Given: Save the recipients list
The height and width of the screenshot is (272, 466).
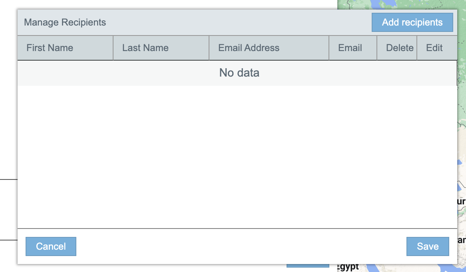Looking at the screenshot, I should coord(428,246).
